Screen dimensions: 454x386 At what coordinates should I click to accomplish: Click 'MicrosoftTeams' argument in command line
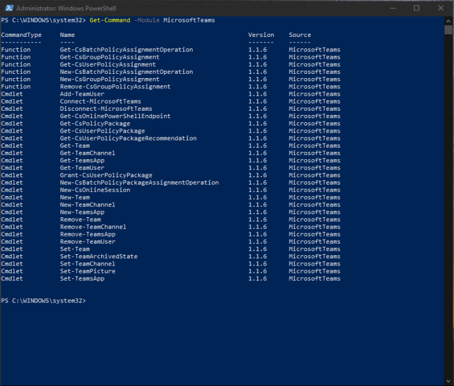point(189,20)
